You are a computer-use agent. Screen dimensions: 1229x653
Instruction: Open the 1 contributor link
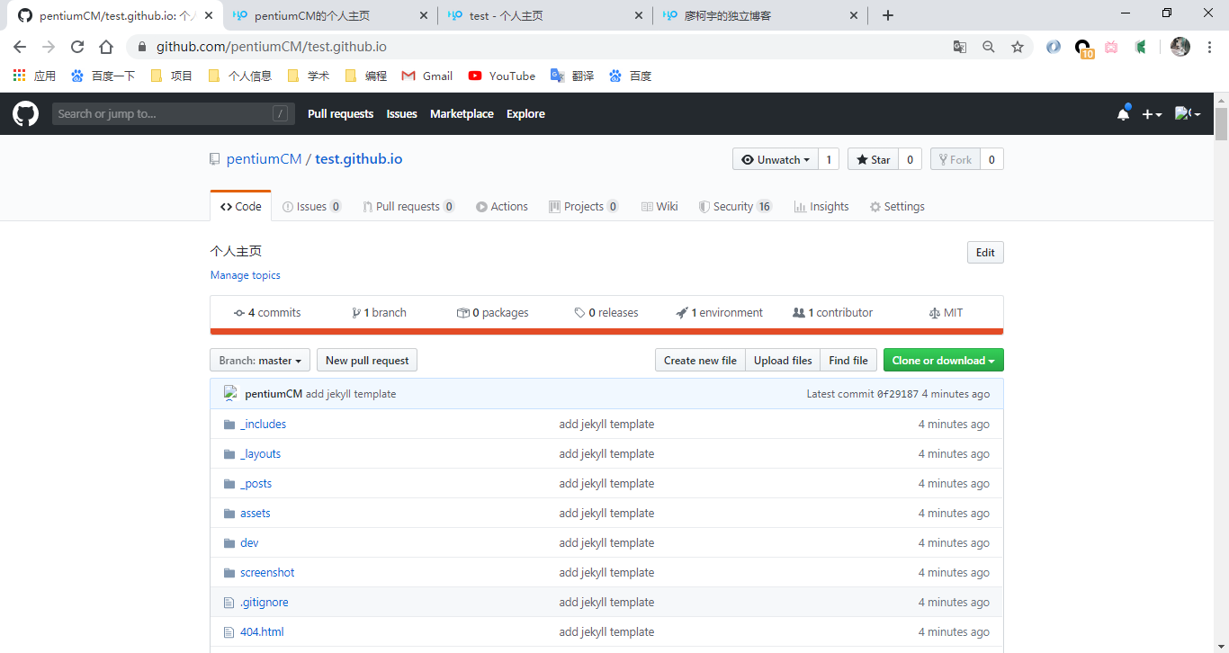832,313
